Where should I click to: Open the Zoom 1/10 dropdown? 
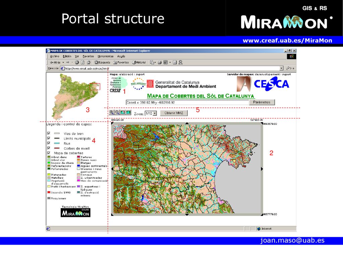pos(155,113)
